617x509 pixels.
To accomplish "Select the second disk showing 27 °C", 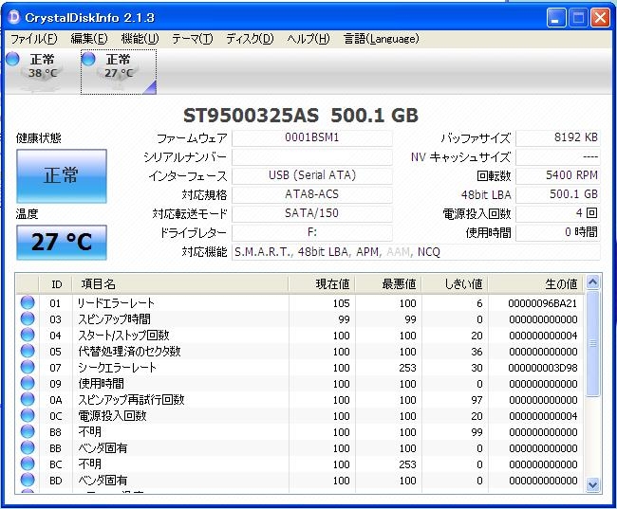I will (117, 66).
